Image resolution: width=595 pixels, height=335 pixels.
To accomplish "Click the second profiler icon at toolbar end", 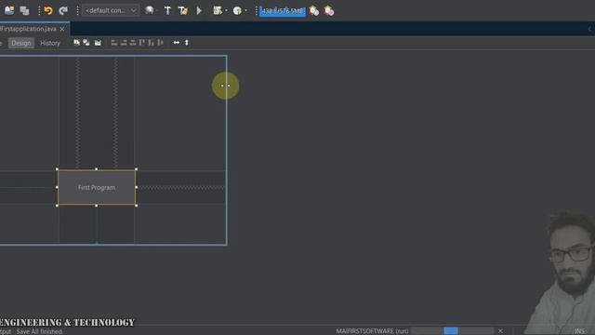I will pyautogui.click(x=329, y=10).
